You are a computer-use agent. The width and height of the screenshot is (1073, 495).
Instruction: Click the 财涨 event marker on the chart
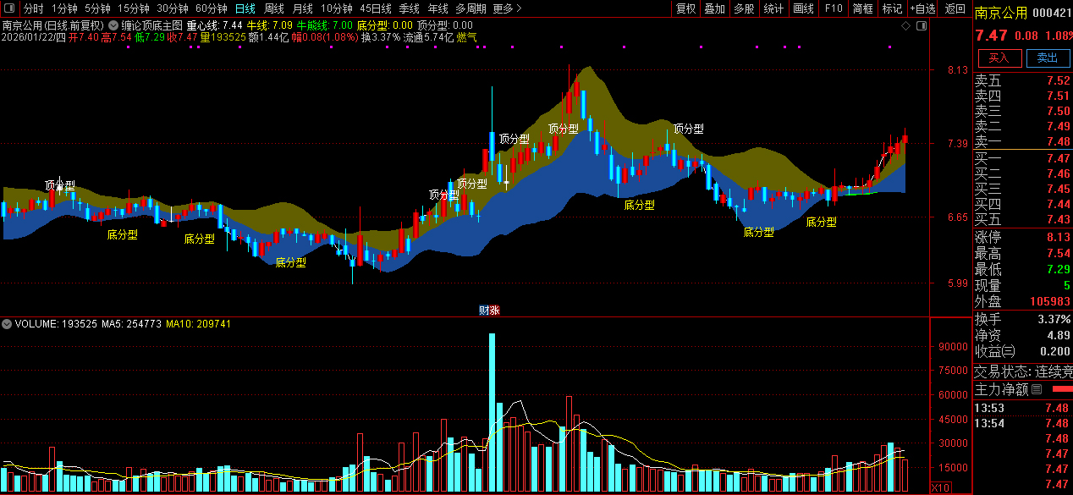[489, 311]
